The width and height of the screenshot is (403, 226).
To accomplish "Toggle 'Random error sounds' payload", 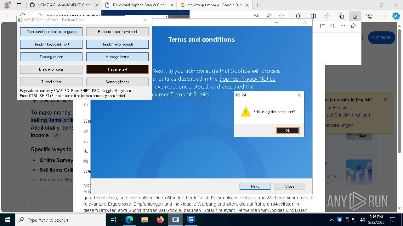I will point(117,44).
